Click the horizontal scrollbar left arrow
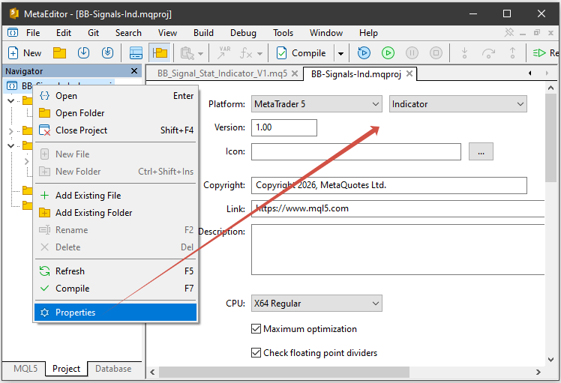This screenshot has width=561, height=383. [x=152, y=373]
